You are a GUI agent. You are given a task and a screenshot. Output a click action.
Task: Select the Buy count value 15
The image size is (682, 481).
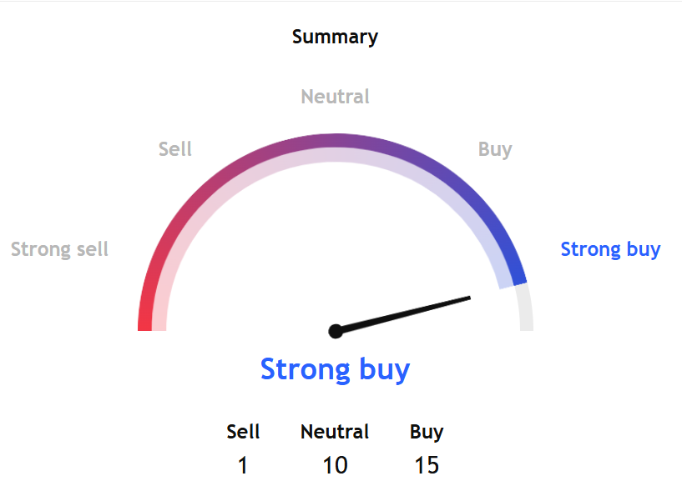tap(427, 464)
